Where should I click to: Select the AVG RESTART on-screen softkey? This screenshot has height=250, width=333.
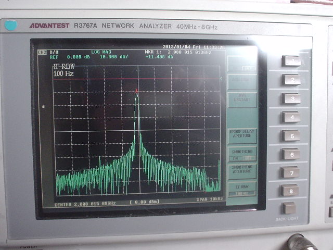click(x=242, y=99)
